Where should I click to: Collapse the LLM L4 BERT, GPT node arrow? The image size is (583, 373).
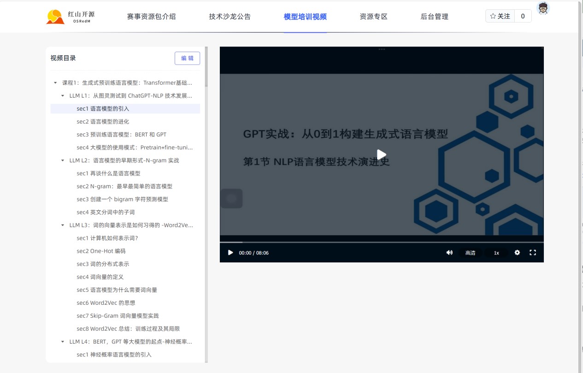coord(63,342)
